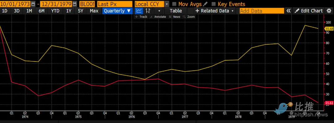Activate the Annotate tool
This screenshot has height=123, width=334.
tap(158, 17)
